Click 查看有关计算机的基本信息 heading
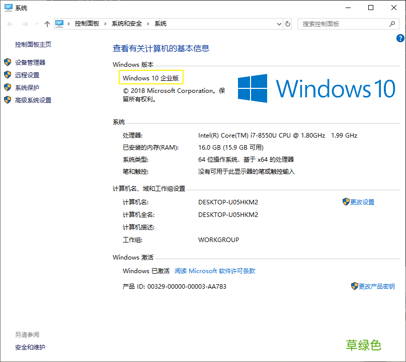 point(161,48)
